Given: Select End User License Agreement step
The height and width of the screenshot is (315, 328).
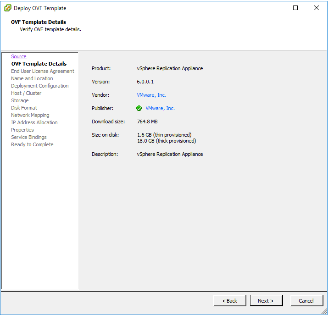Looking at the screenshot, I should tap(43, 71).
